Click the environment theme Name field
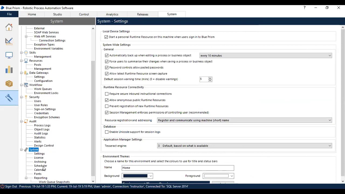The height and width of the screenshot is (194, 345). click(178, 168)
